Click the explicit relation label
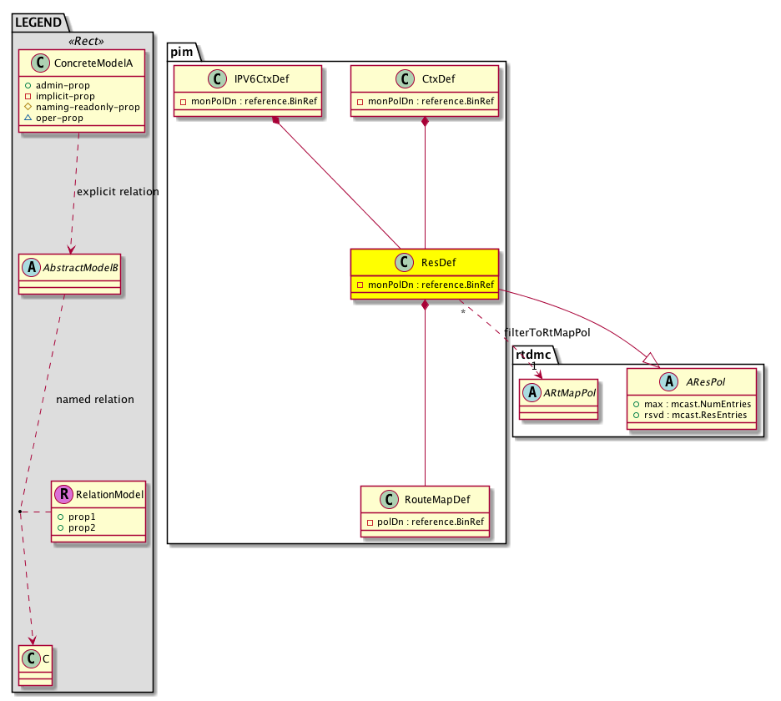Image resolution: width=781 pixels, height=701 pixels. [x=118, y=192]
